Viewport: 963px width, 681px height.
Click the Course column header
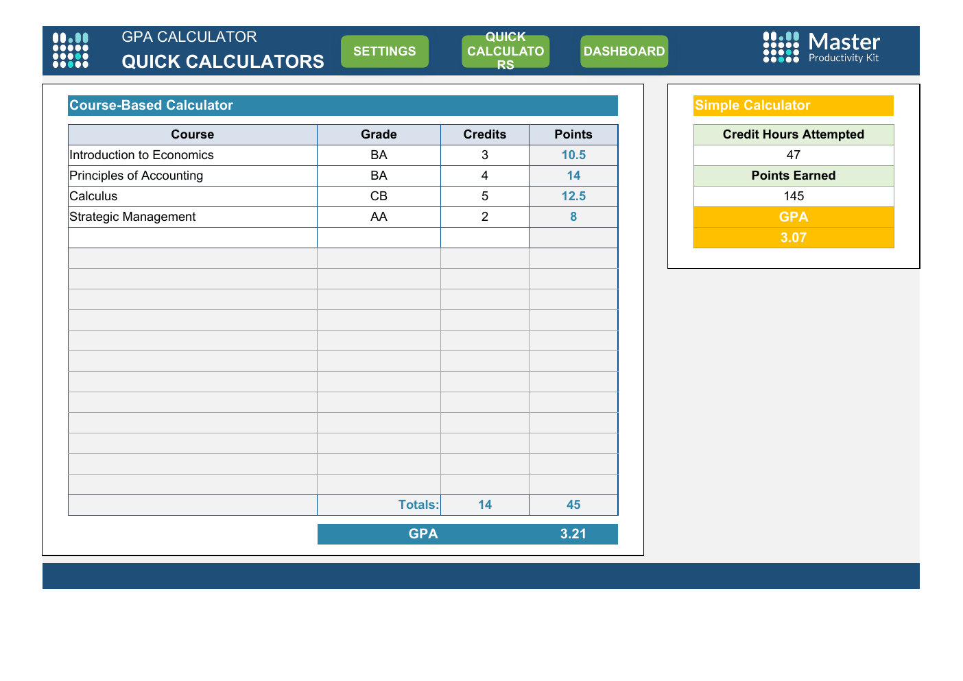click(x=193, y=134)
